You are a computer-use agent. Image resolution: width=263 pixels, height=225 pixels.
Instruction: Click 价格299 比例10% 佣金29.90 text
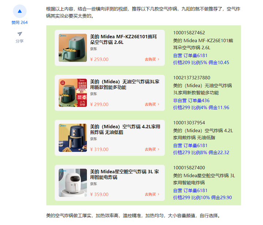tap(202, 197)
